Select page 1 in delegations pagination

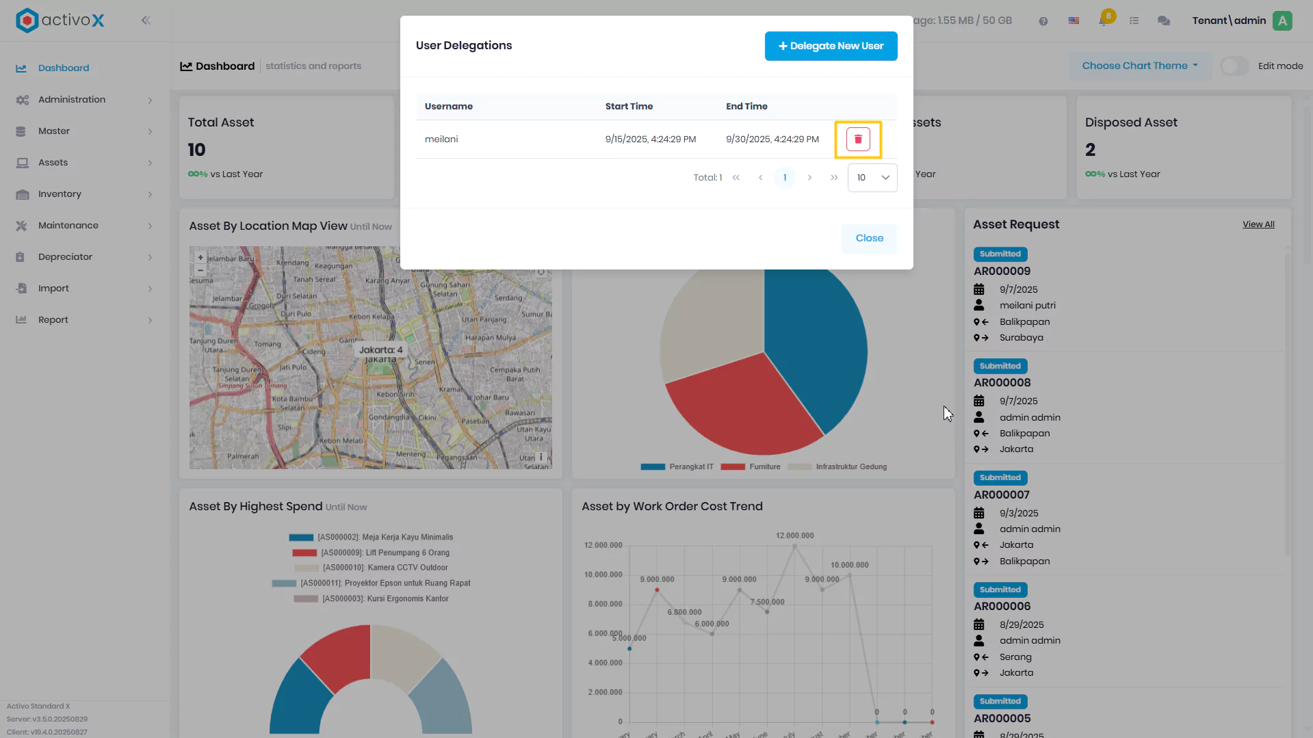coord(785,178)
